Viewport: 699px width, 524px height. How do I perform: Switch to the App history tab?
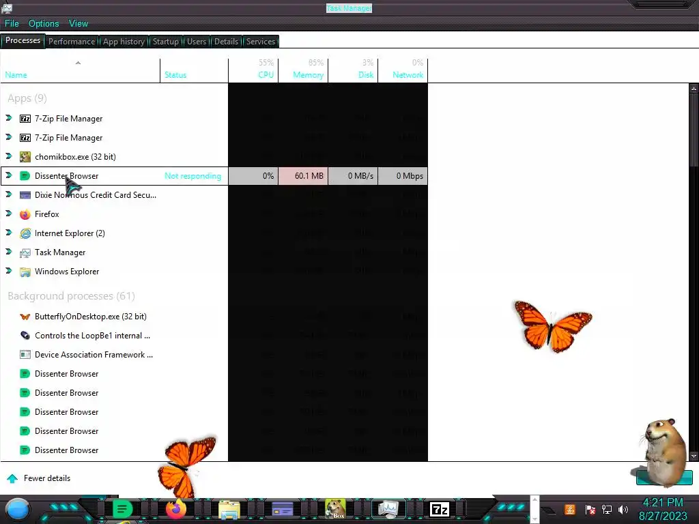(124, 42)
